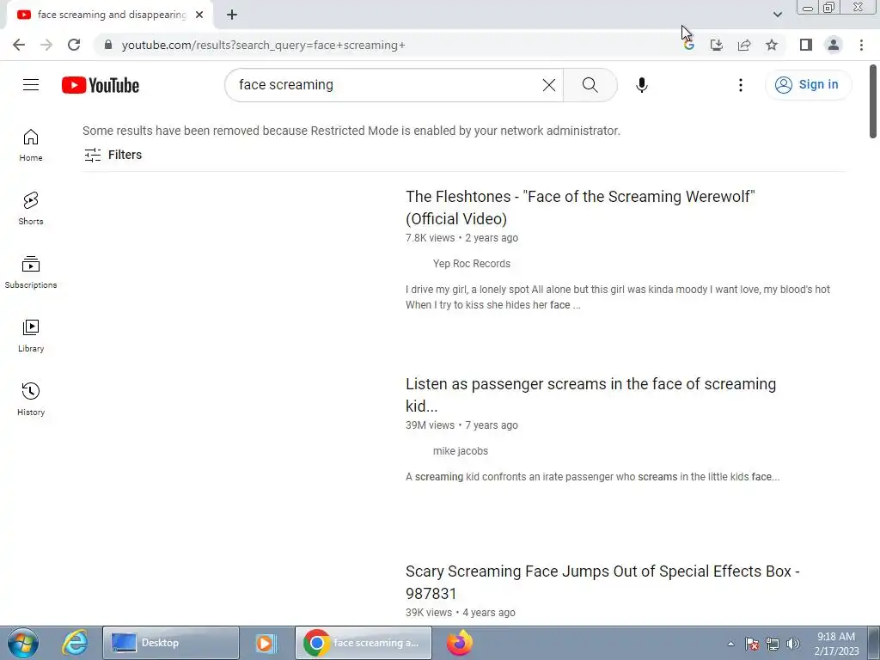Screen dimensions: 880x660
Task: Open Windows Media Player from taskbar
Action: click(x=265, y=643)
